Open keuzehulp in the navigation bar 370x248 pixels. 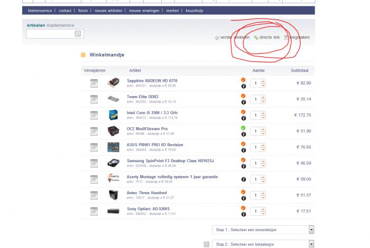click(x=194, y=11)
